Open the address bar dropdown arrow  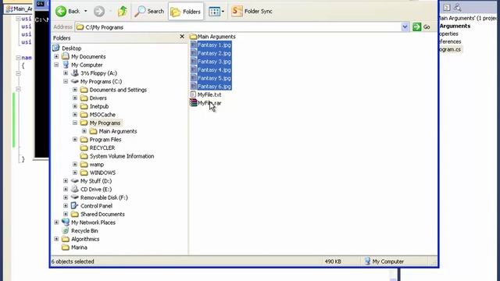(405, 27)
